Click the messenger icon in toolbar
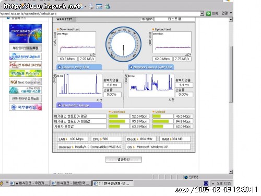The height and width of the screenshot is (196, 261). pyautogui.click(x=108, y=7)
